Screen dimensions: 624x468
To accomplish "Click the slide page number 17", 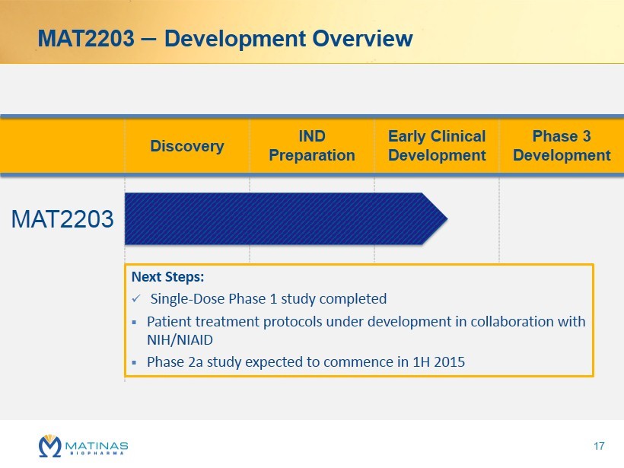I will click(x=599, y=445).
